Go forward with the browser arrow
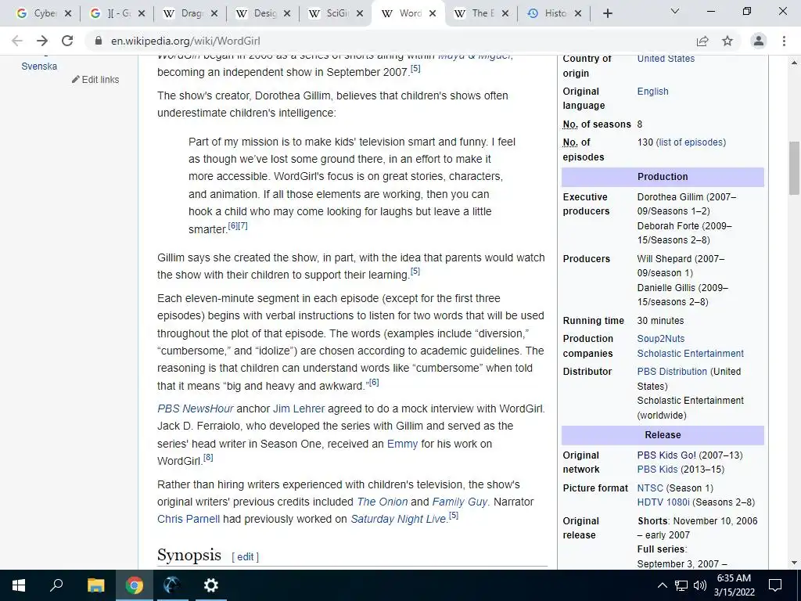This screenshot has width=801, height=601. [x=42, y=41]
